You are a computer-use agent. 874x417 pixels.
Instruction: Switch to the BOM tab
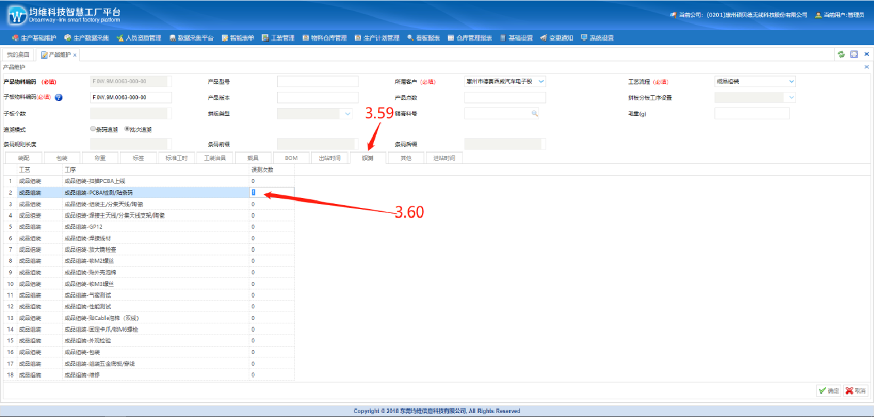click(x=291, y=158)
